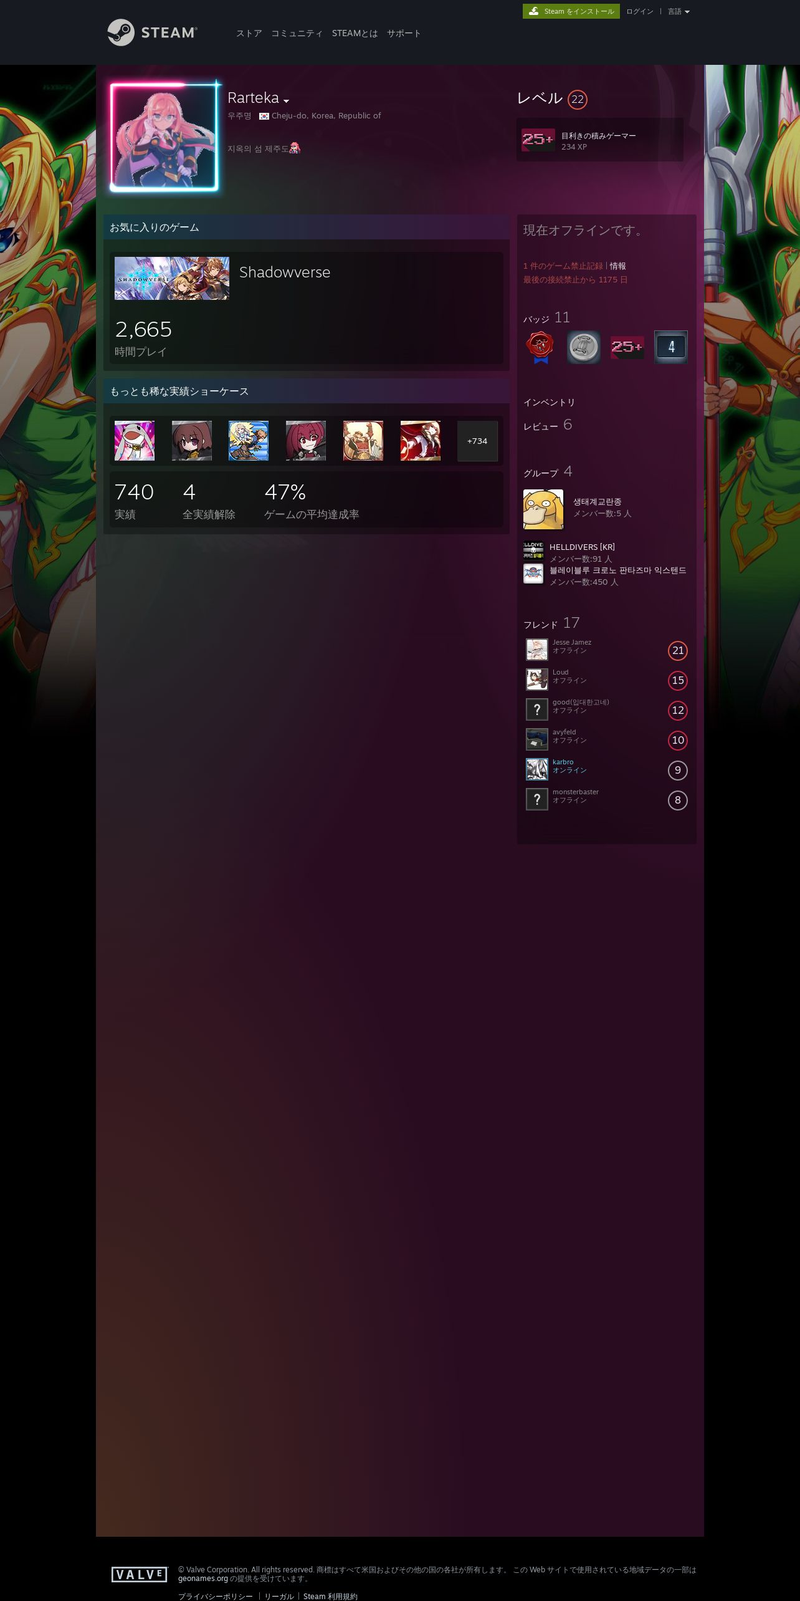800x1601 pixels.
Task: Open the fifth achievement icon with fighters
Action: coord(363,441)
